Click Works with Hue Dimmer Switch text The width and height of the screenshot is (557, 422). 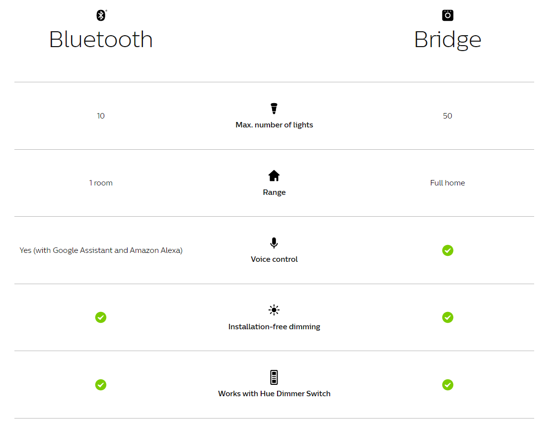tap(274, 394)
